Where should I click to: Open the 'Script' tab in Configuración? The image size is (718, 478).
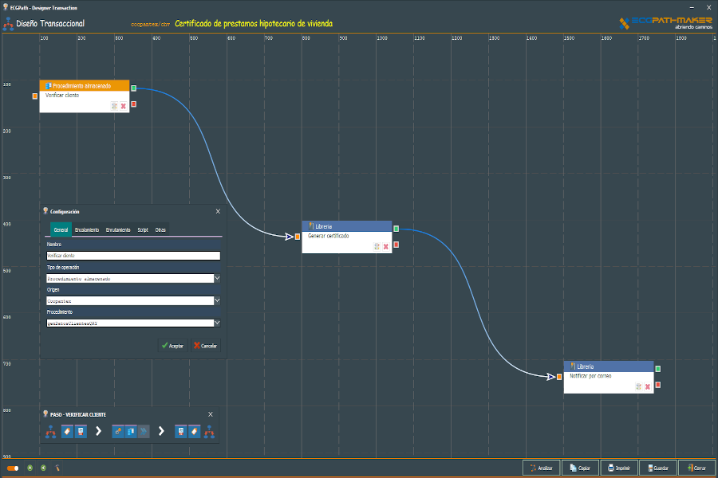click(143, 229)
